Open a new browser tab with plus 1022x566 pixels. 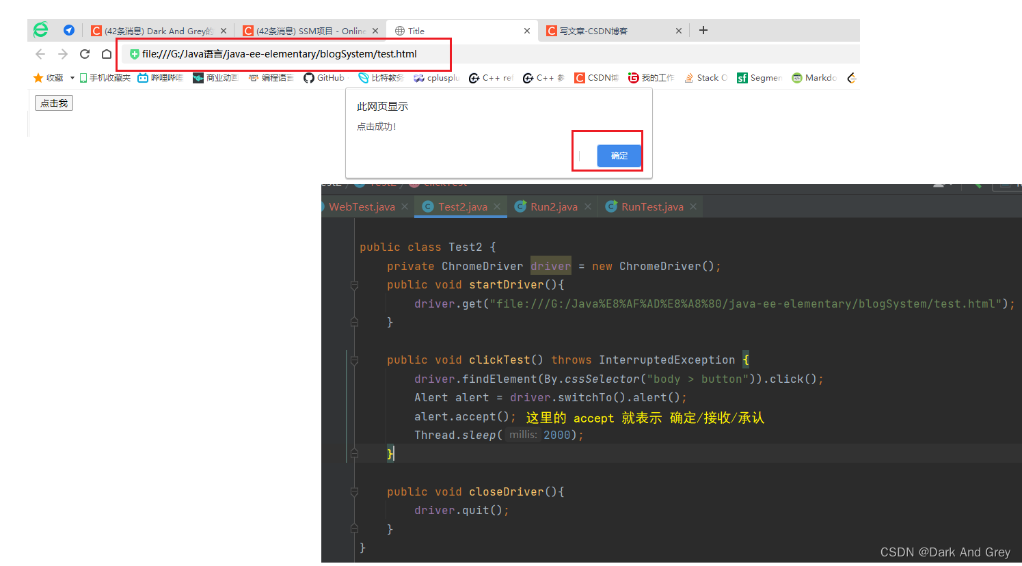pyautogui.click(x=703, y=30)
